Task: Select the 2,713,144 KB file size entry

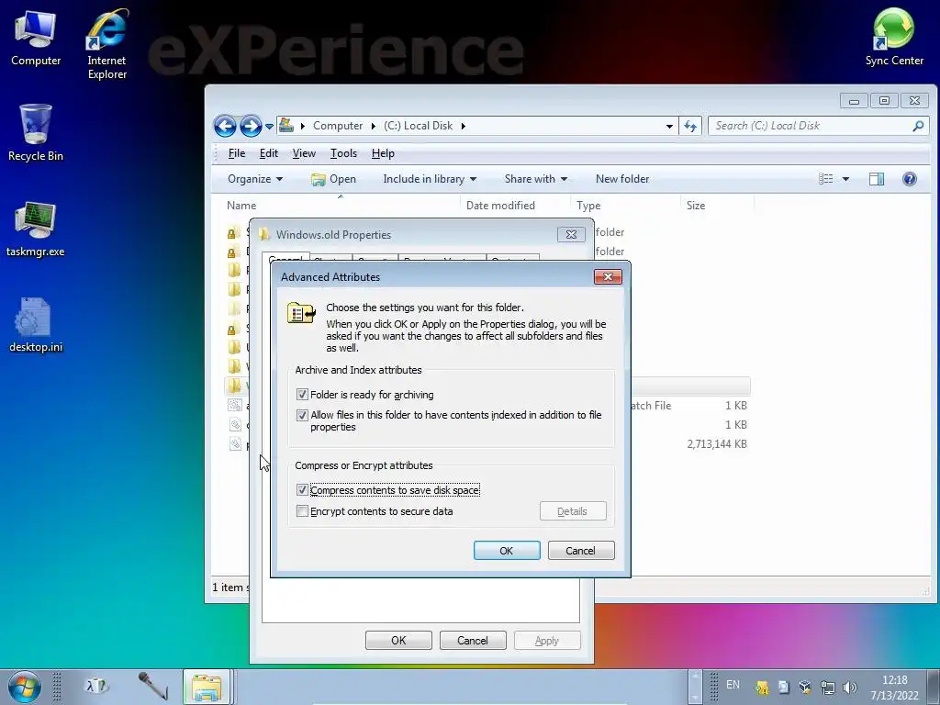Action: 717,444
